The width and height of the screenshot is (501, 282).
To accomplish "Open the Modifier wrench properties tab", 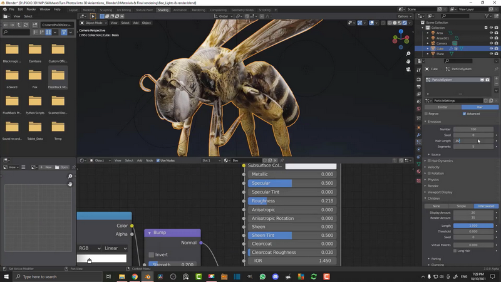I will point(418,135).
